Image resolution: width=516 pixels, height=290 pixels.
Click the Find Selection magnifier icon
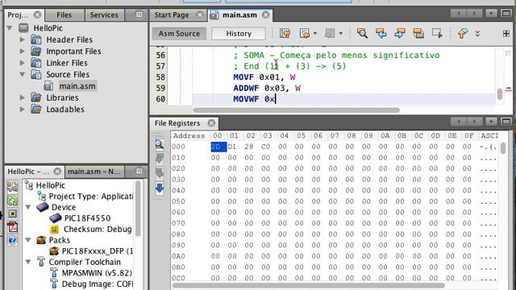[362, 33]
